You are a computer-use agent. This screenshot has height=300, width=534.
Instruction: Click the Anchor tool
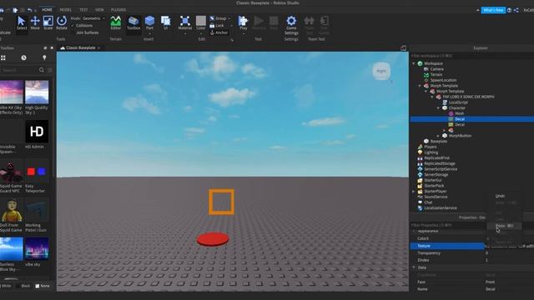(x=219, y=32)
